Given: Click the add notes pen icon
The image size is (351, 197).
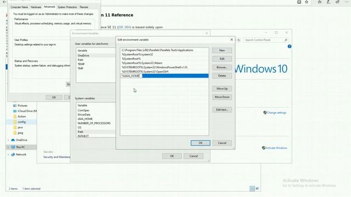Looking at the screenshot, I should click(329, 2).
